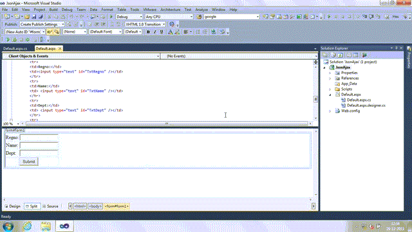Click the Regno text field in design view
This screenshot has width=412, height=232.
click(39, 138)
